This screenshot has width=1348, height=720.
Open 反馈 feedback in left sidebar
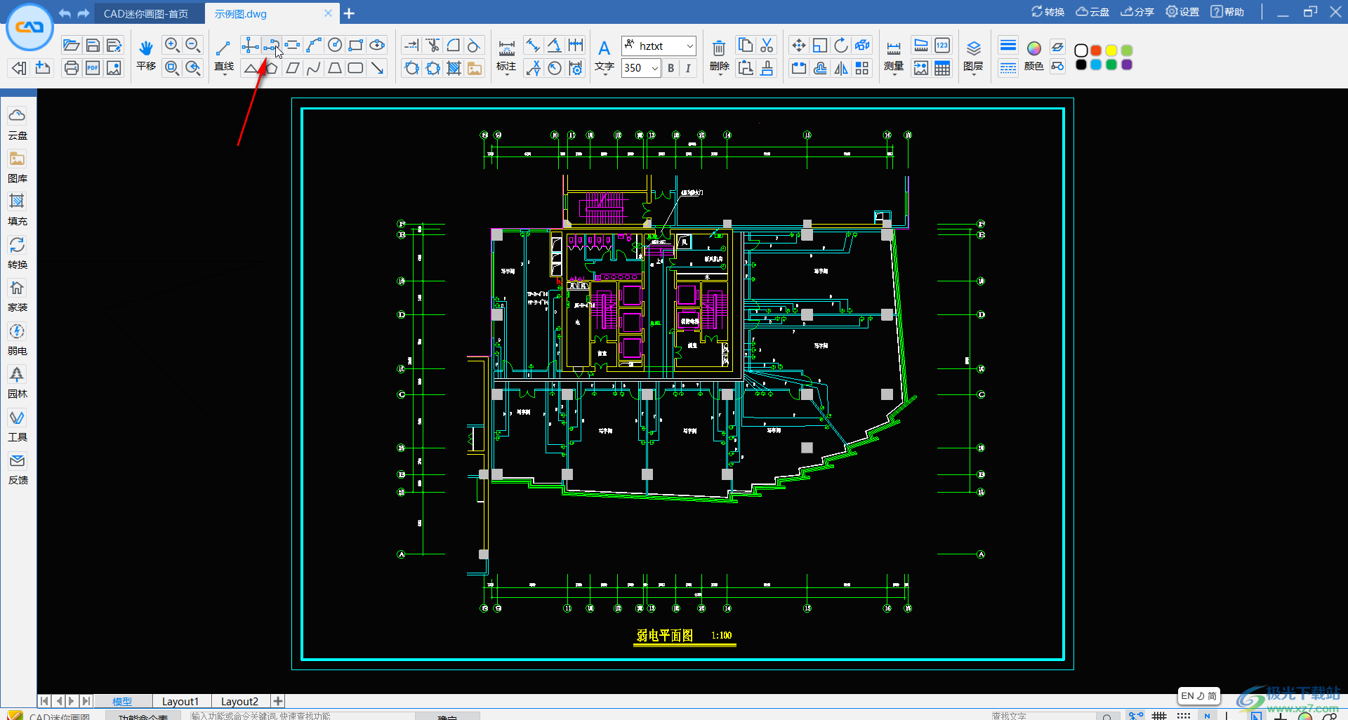(x=18, y=469)
